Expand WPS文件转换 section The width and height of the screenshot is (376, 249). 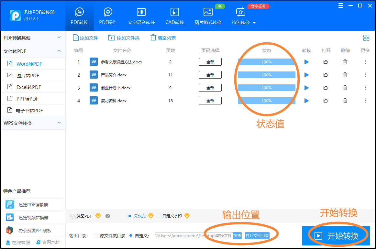(x=33, y=123)
